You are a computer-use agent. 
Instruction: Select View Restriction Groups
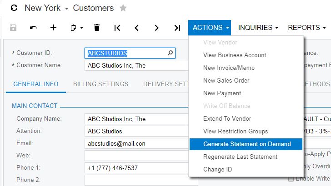(236, 131)
